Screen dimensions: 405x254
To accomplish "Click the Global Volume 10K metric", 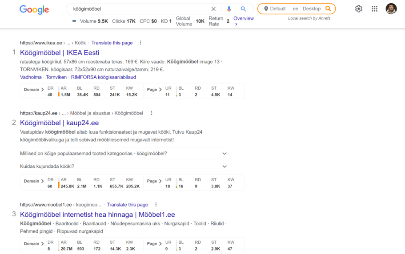I will coord(190,21).
